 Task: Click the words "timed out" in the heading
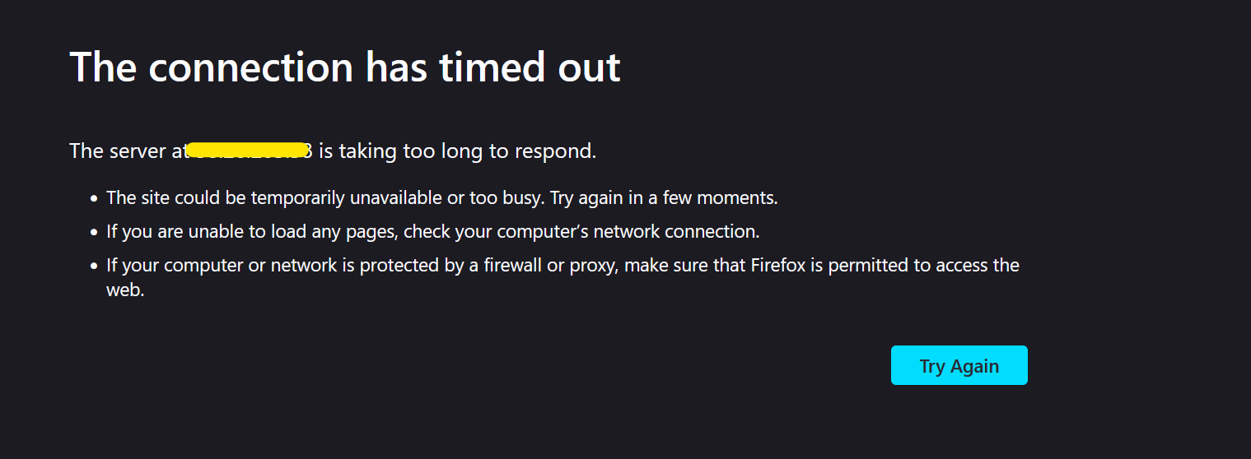530,67
